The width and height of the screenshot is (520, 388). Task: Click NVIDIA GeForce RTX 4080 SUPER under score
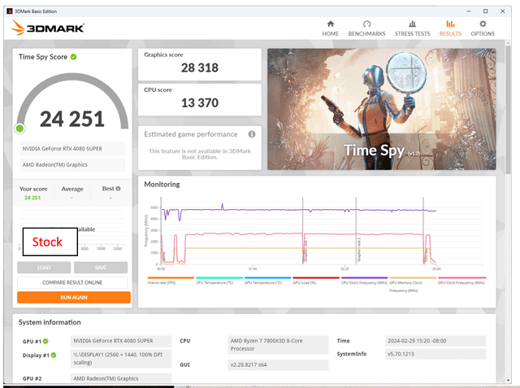72,149
